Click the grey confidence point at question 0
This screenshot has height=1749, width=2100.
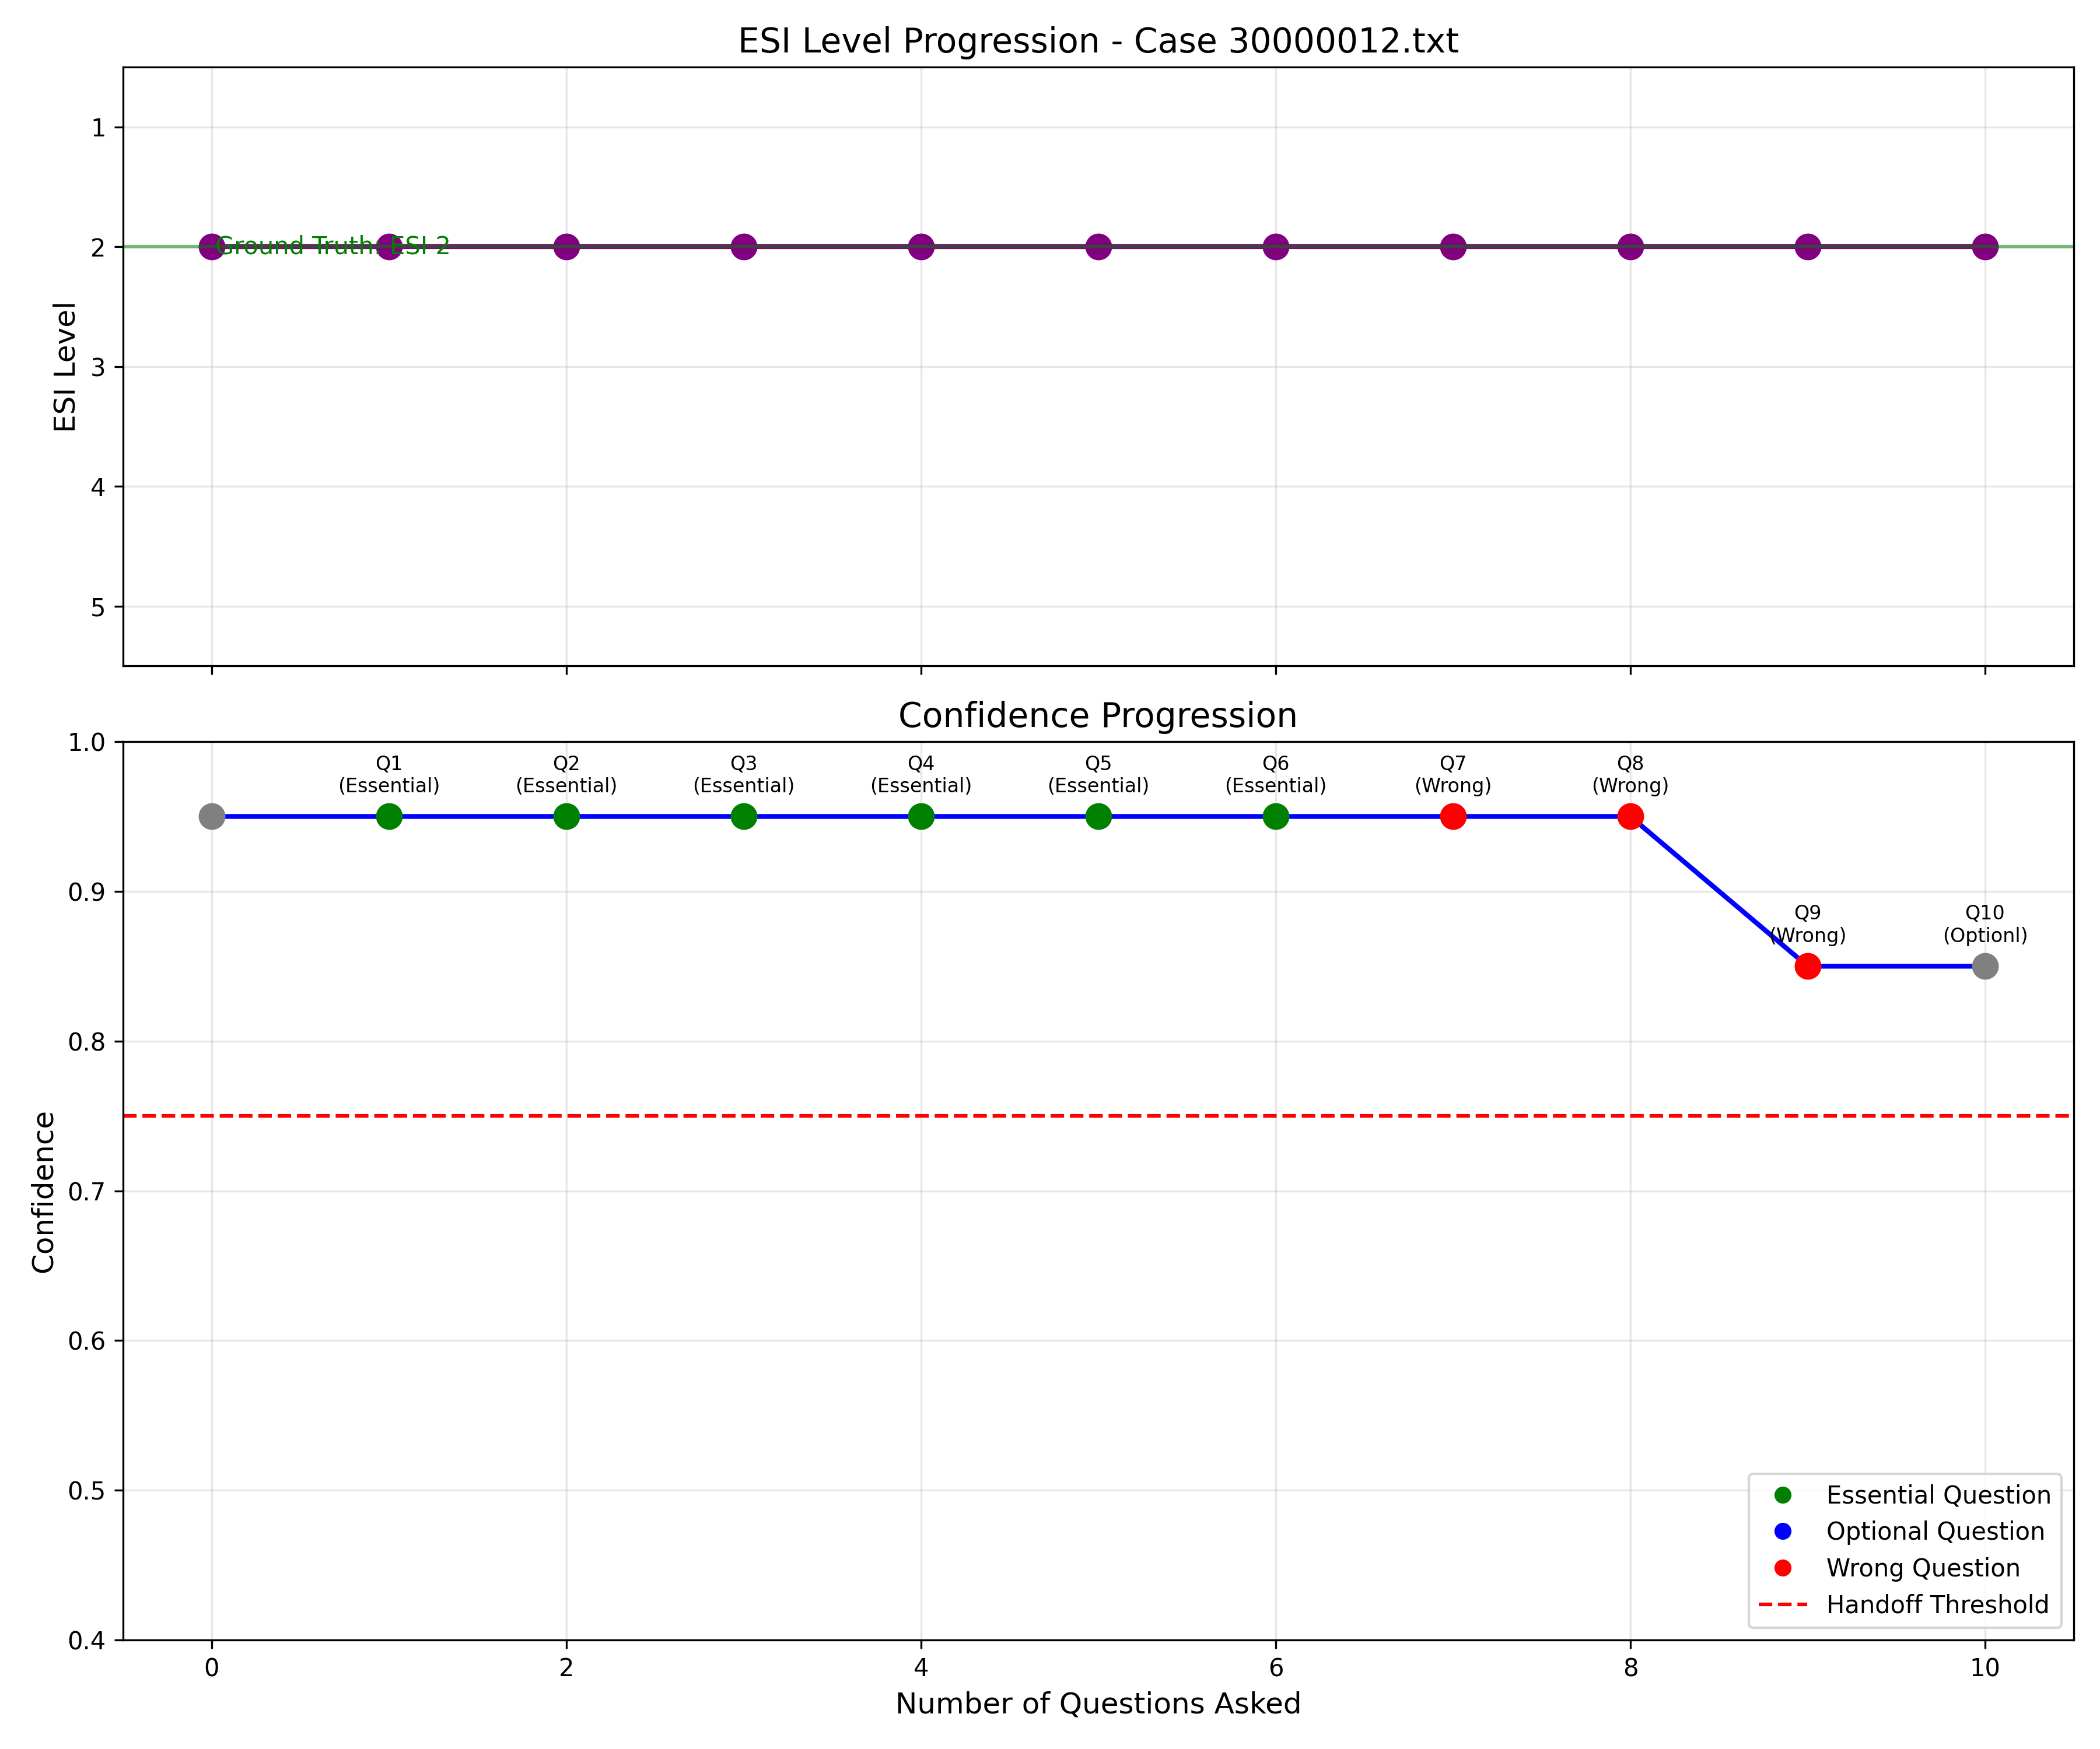(212, 817)
